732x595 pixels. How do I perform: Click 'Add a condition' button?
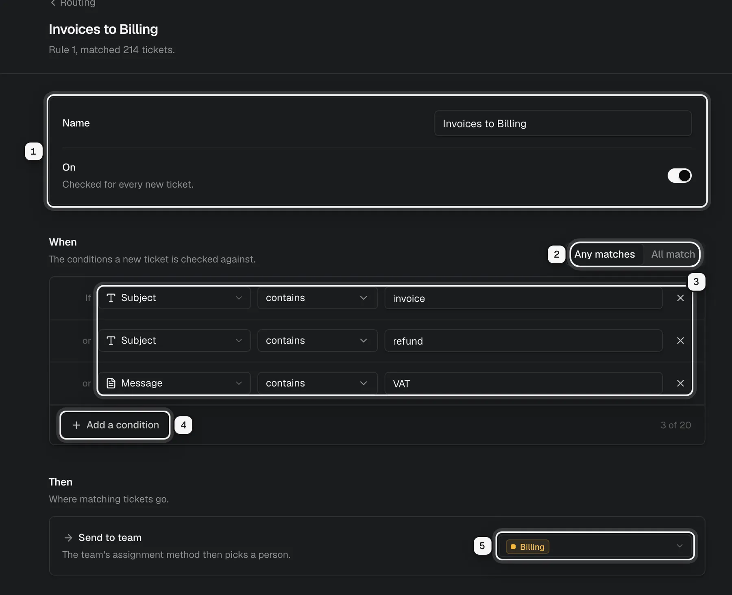(115, 425)
